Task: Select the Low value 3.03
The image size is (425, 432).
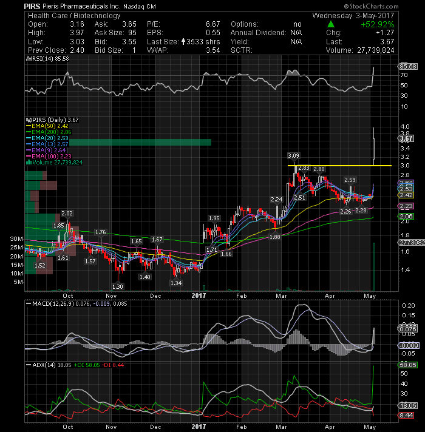Action: point(77,42)
